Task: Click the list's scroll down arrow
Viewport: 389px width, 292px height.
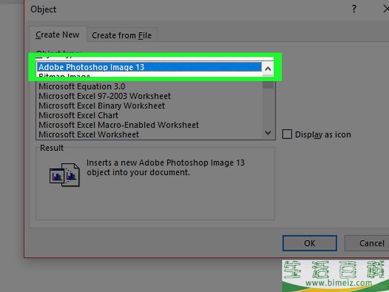Action: point(268,133)
